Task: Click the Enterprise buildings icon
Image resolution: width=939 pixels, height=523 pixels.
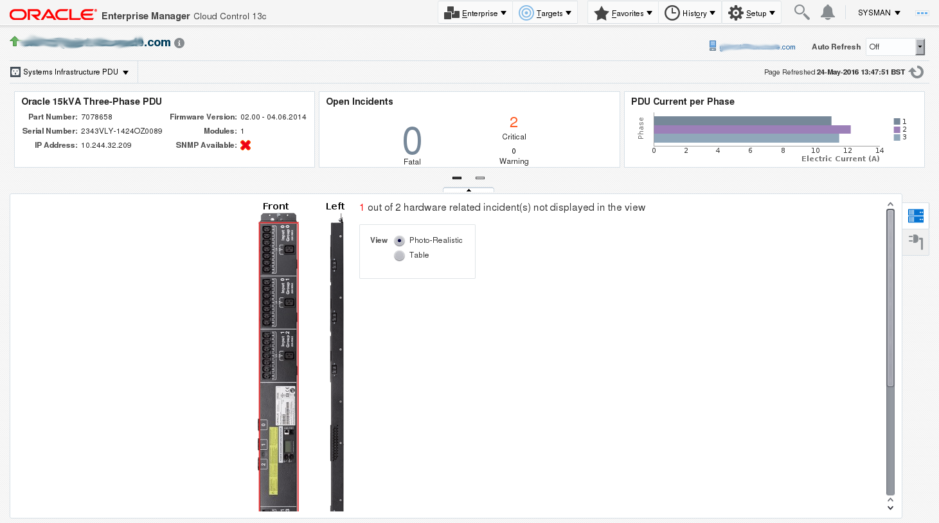Action: 452,13
